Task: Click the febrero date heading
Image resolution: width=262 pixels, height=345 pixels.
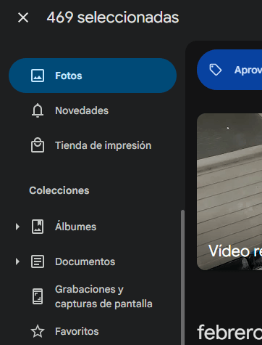Action: pyautogui.click(x=229, y=332)
